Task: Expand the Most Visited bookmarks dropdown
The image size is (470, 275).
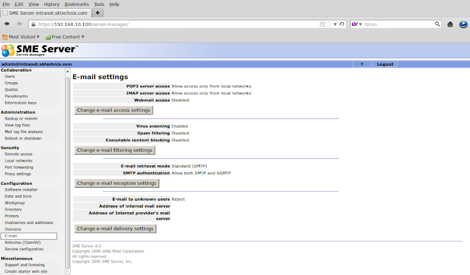Action: tap(21, 37)
